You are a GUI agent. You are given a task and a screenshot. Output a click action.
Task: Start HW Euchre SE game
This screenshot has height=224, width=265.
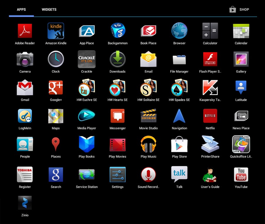tap(87, 87)
